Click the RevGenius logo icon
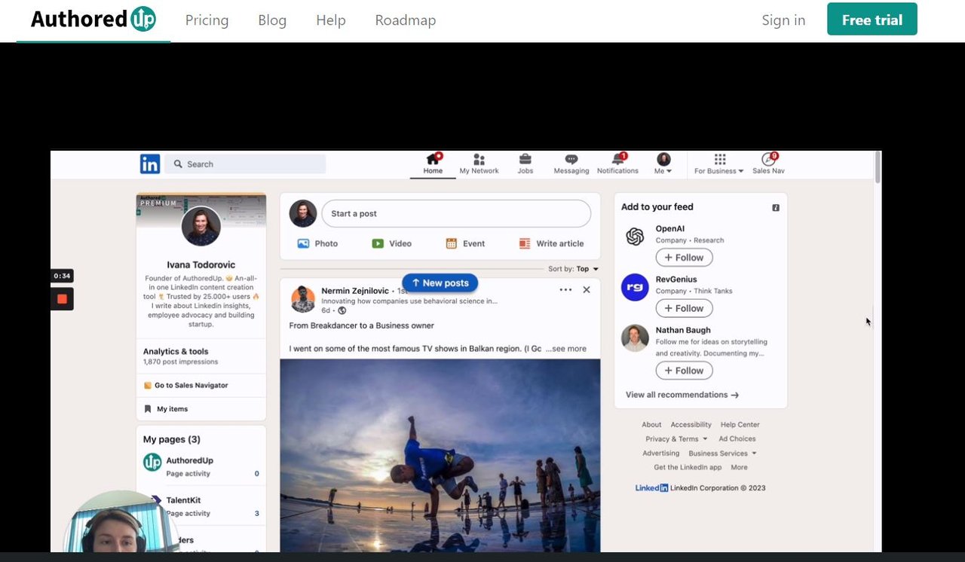The image size is (965, 562). click(635, 287)
